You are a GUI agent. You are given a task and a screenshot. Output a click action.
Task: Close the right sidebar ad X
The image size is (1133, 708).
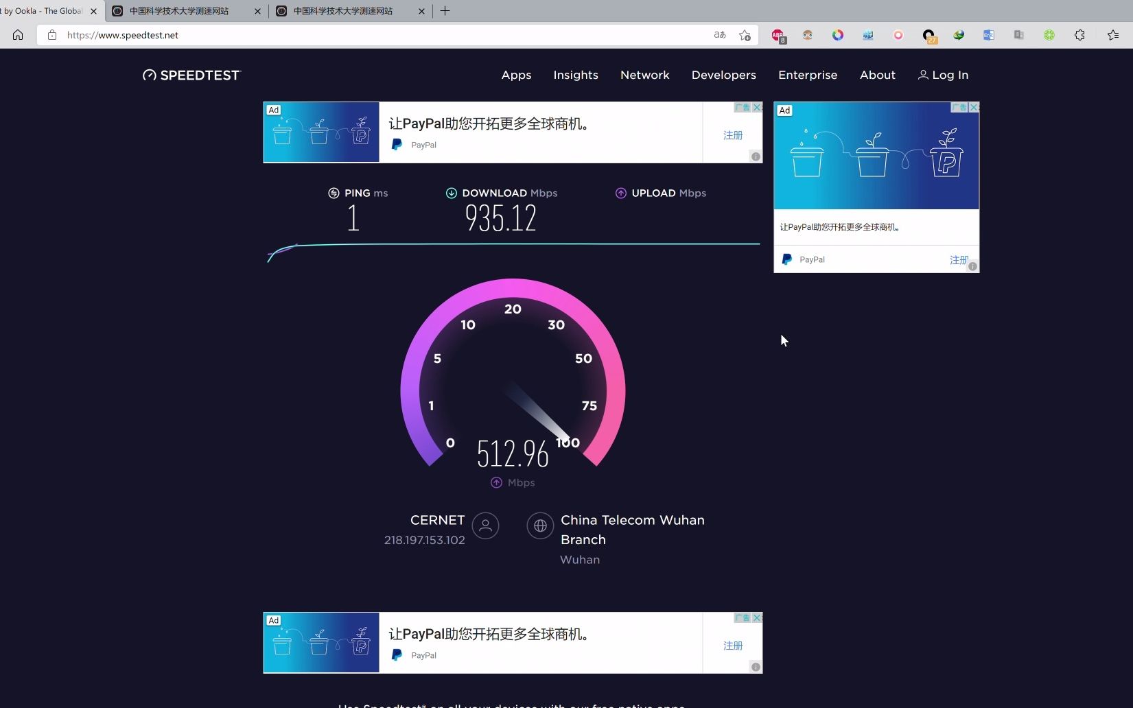point(974,107)
